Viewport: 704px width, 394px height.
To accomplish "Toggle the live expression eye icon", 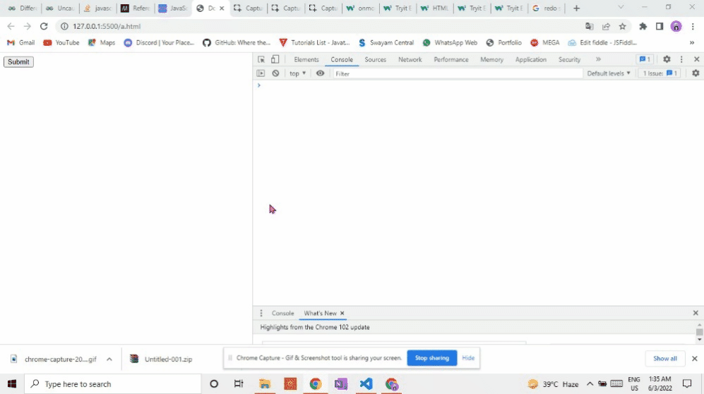I will pyautogui.click(x=320, y=73).
